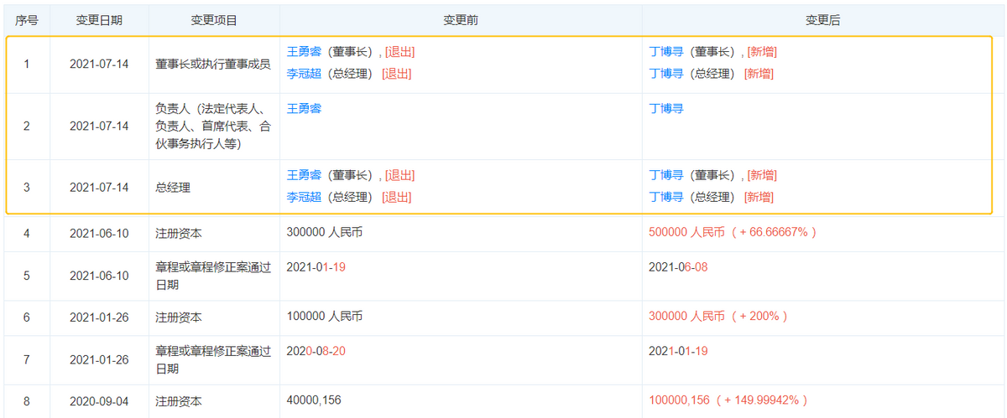Click 丁博寻 (董事长) link in row 1
Screen dimensions: 1007x418
pyautogui.click(x=666, y=52)
